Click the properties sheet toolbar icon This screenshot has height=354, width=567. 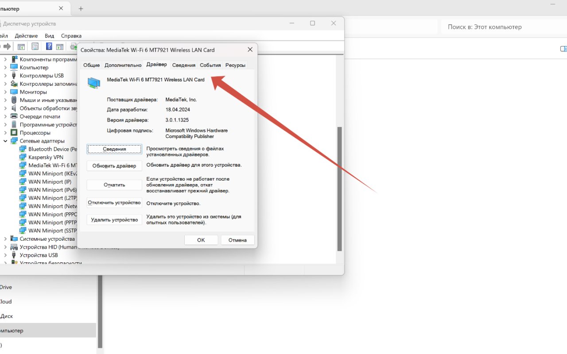pos(35,46)
